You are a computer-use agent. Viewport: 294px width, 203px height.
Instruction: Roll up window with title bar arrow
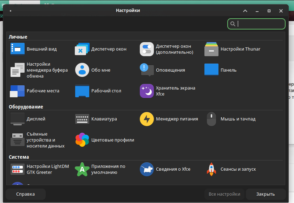[245, 11]
